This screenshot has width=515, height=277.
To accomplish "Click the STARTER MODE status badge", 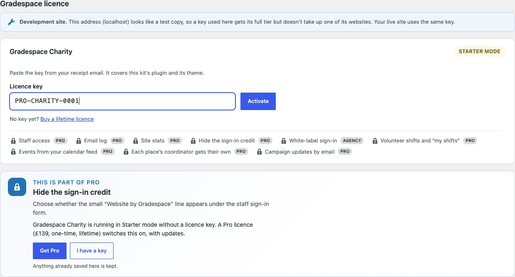I will pos(480,51).
